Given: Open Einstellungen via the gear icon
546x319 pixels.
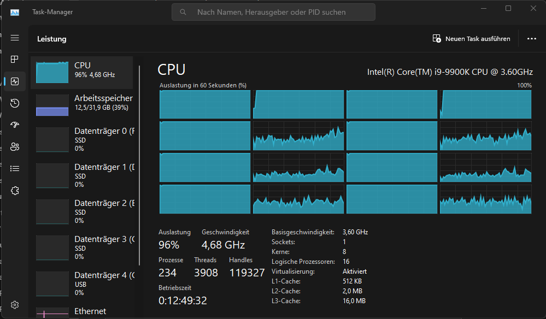Looking at the screenshot, I should (15, 305).
